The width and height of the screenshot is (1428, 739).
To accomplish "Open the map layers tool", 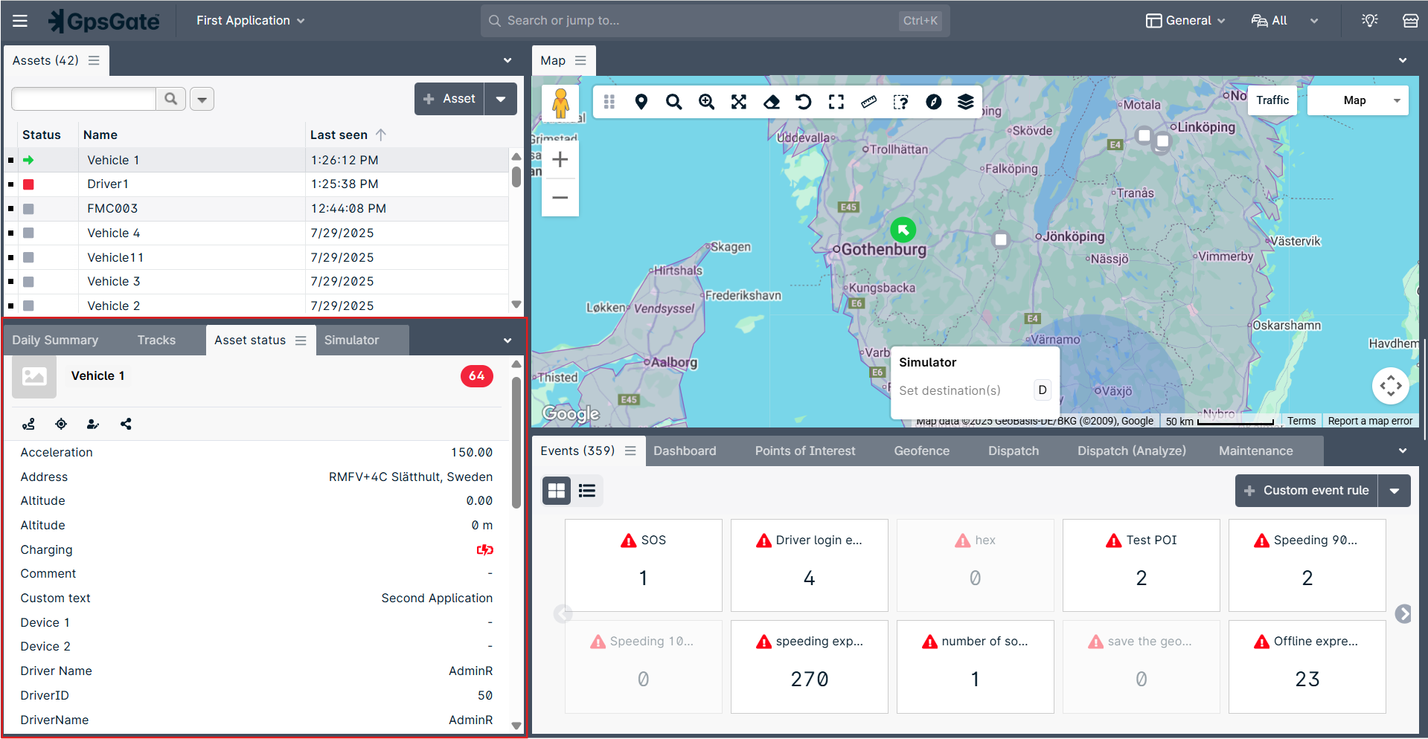I will [965, 102].
